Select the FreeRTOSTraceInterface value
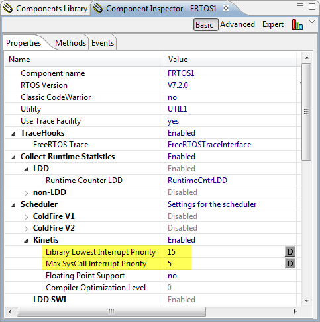The width and height of the screenshot is (320, 322). [x=209, y=145]
